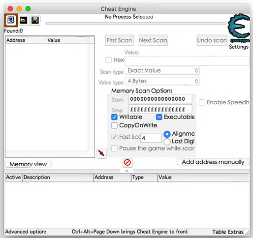Click Value column header in cheat table
253x238 pixels.
pyautogui.click(x=203, y=177)
